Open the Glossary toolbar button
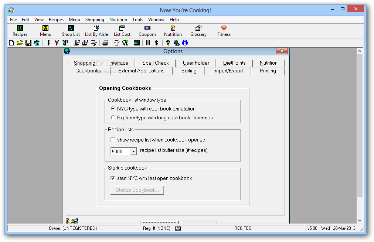 coord(198,31)
